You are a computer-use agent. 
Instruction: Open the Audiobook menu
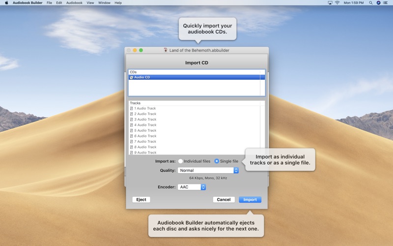[x=74, y=3]
